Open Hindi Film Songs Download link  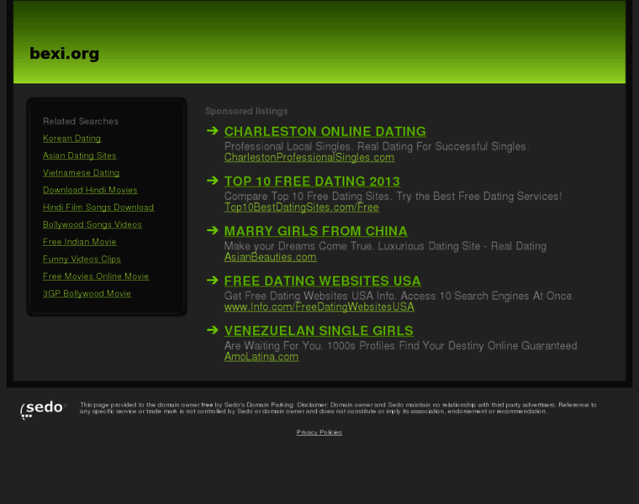click(98, 207)
